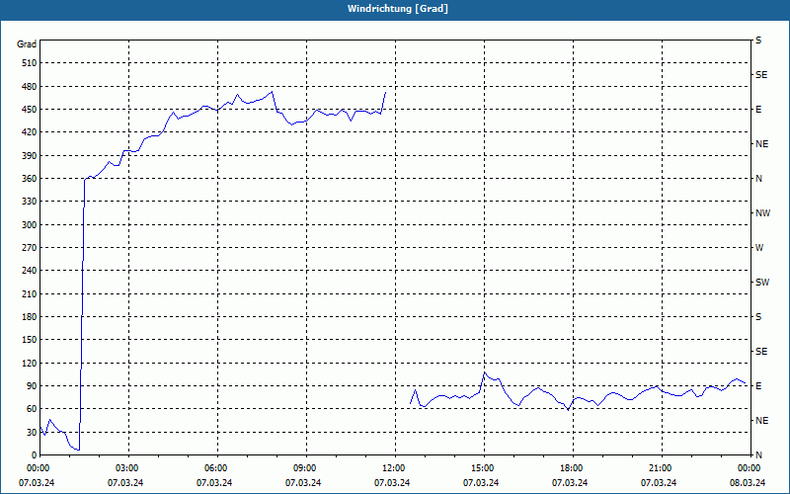Click the 360 y-axis value
Image resolution: width=790 pixels, height=494 pixels.
tap(30, 179)
